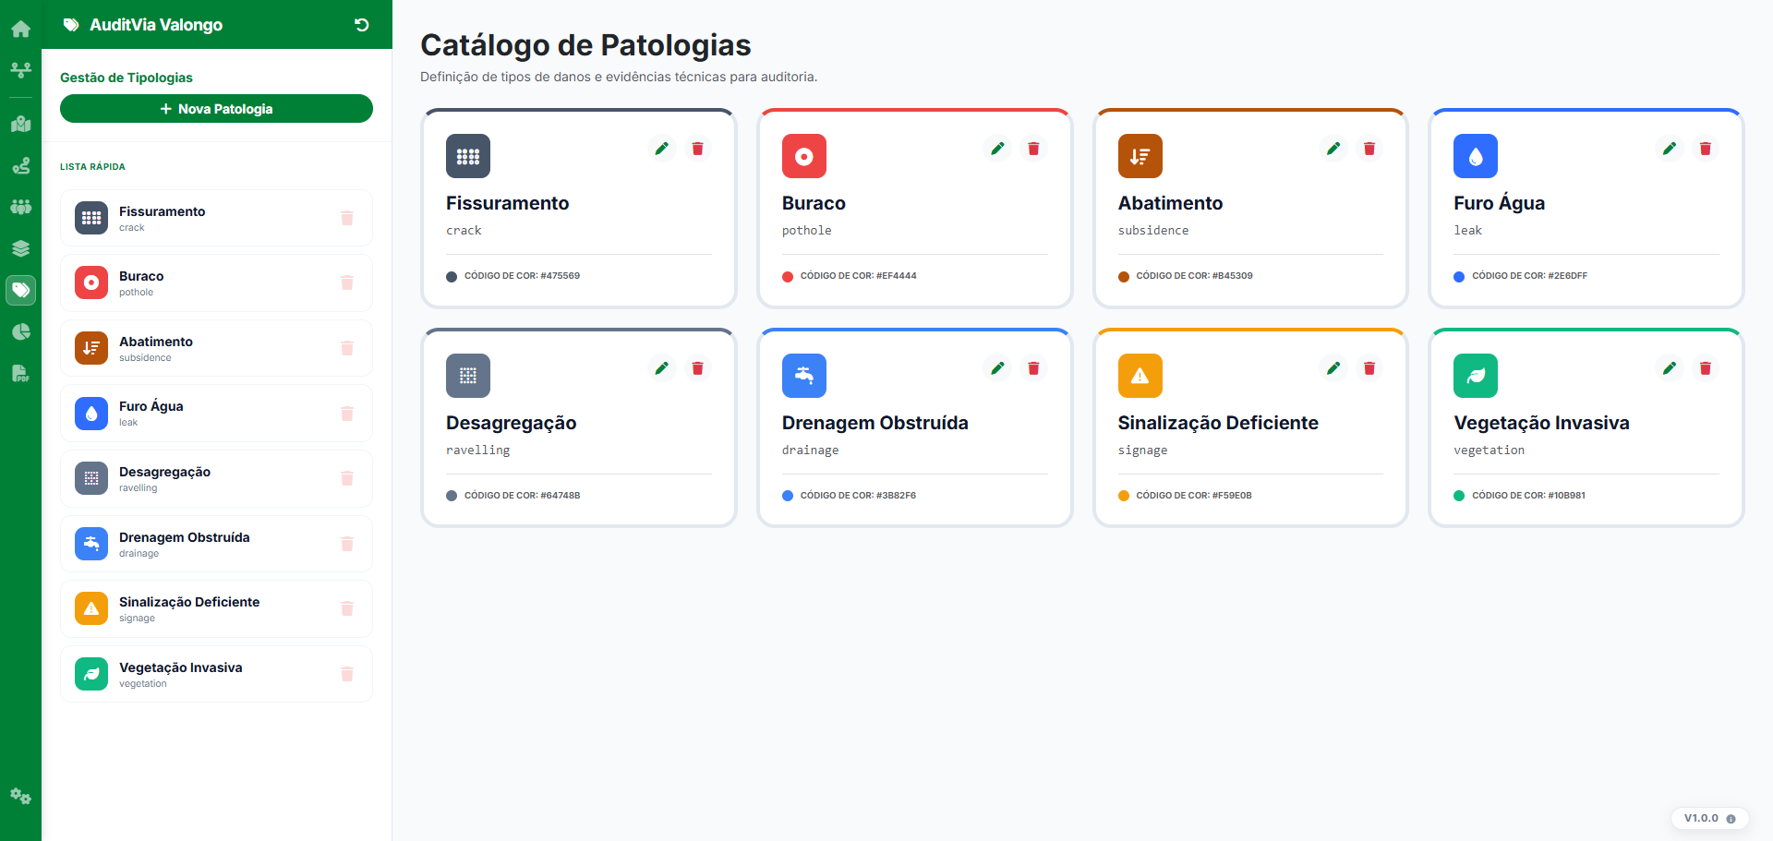Edit the Drenagem Obstruída card
The height and width of the screenshot is (841, 1773).
(997, 367)
